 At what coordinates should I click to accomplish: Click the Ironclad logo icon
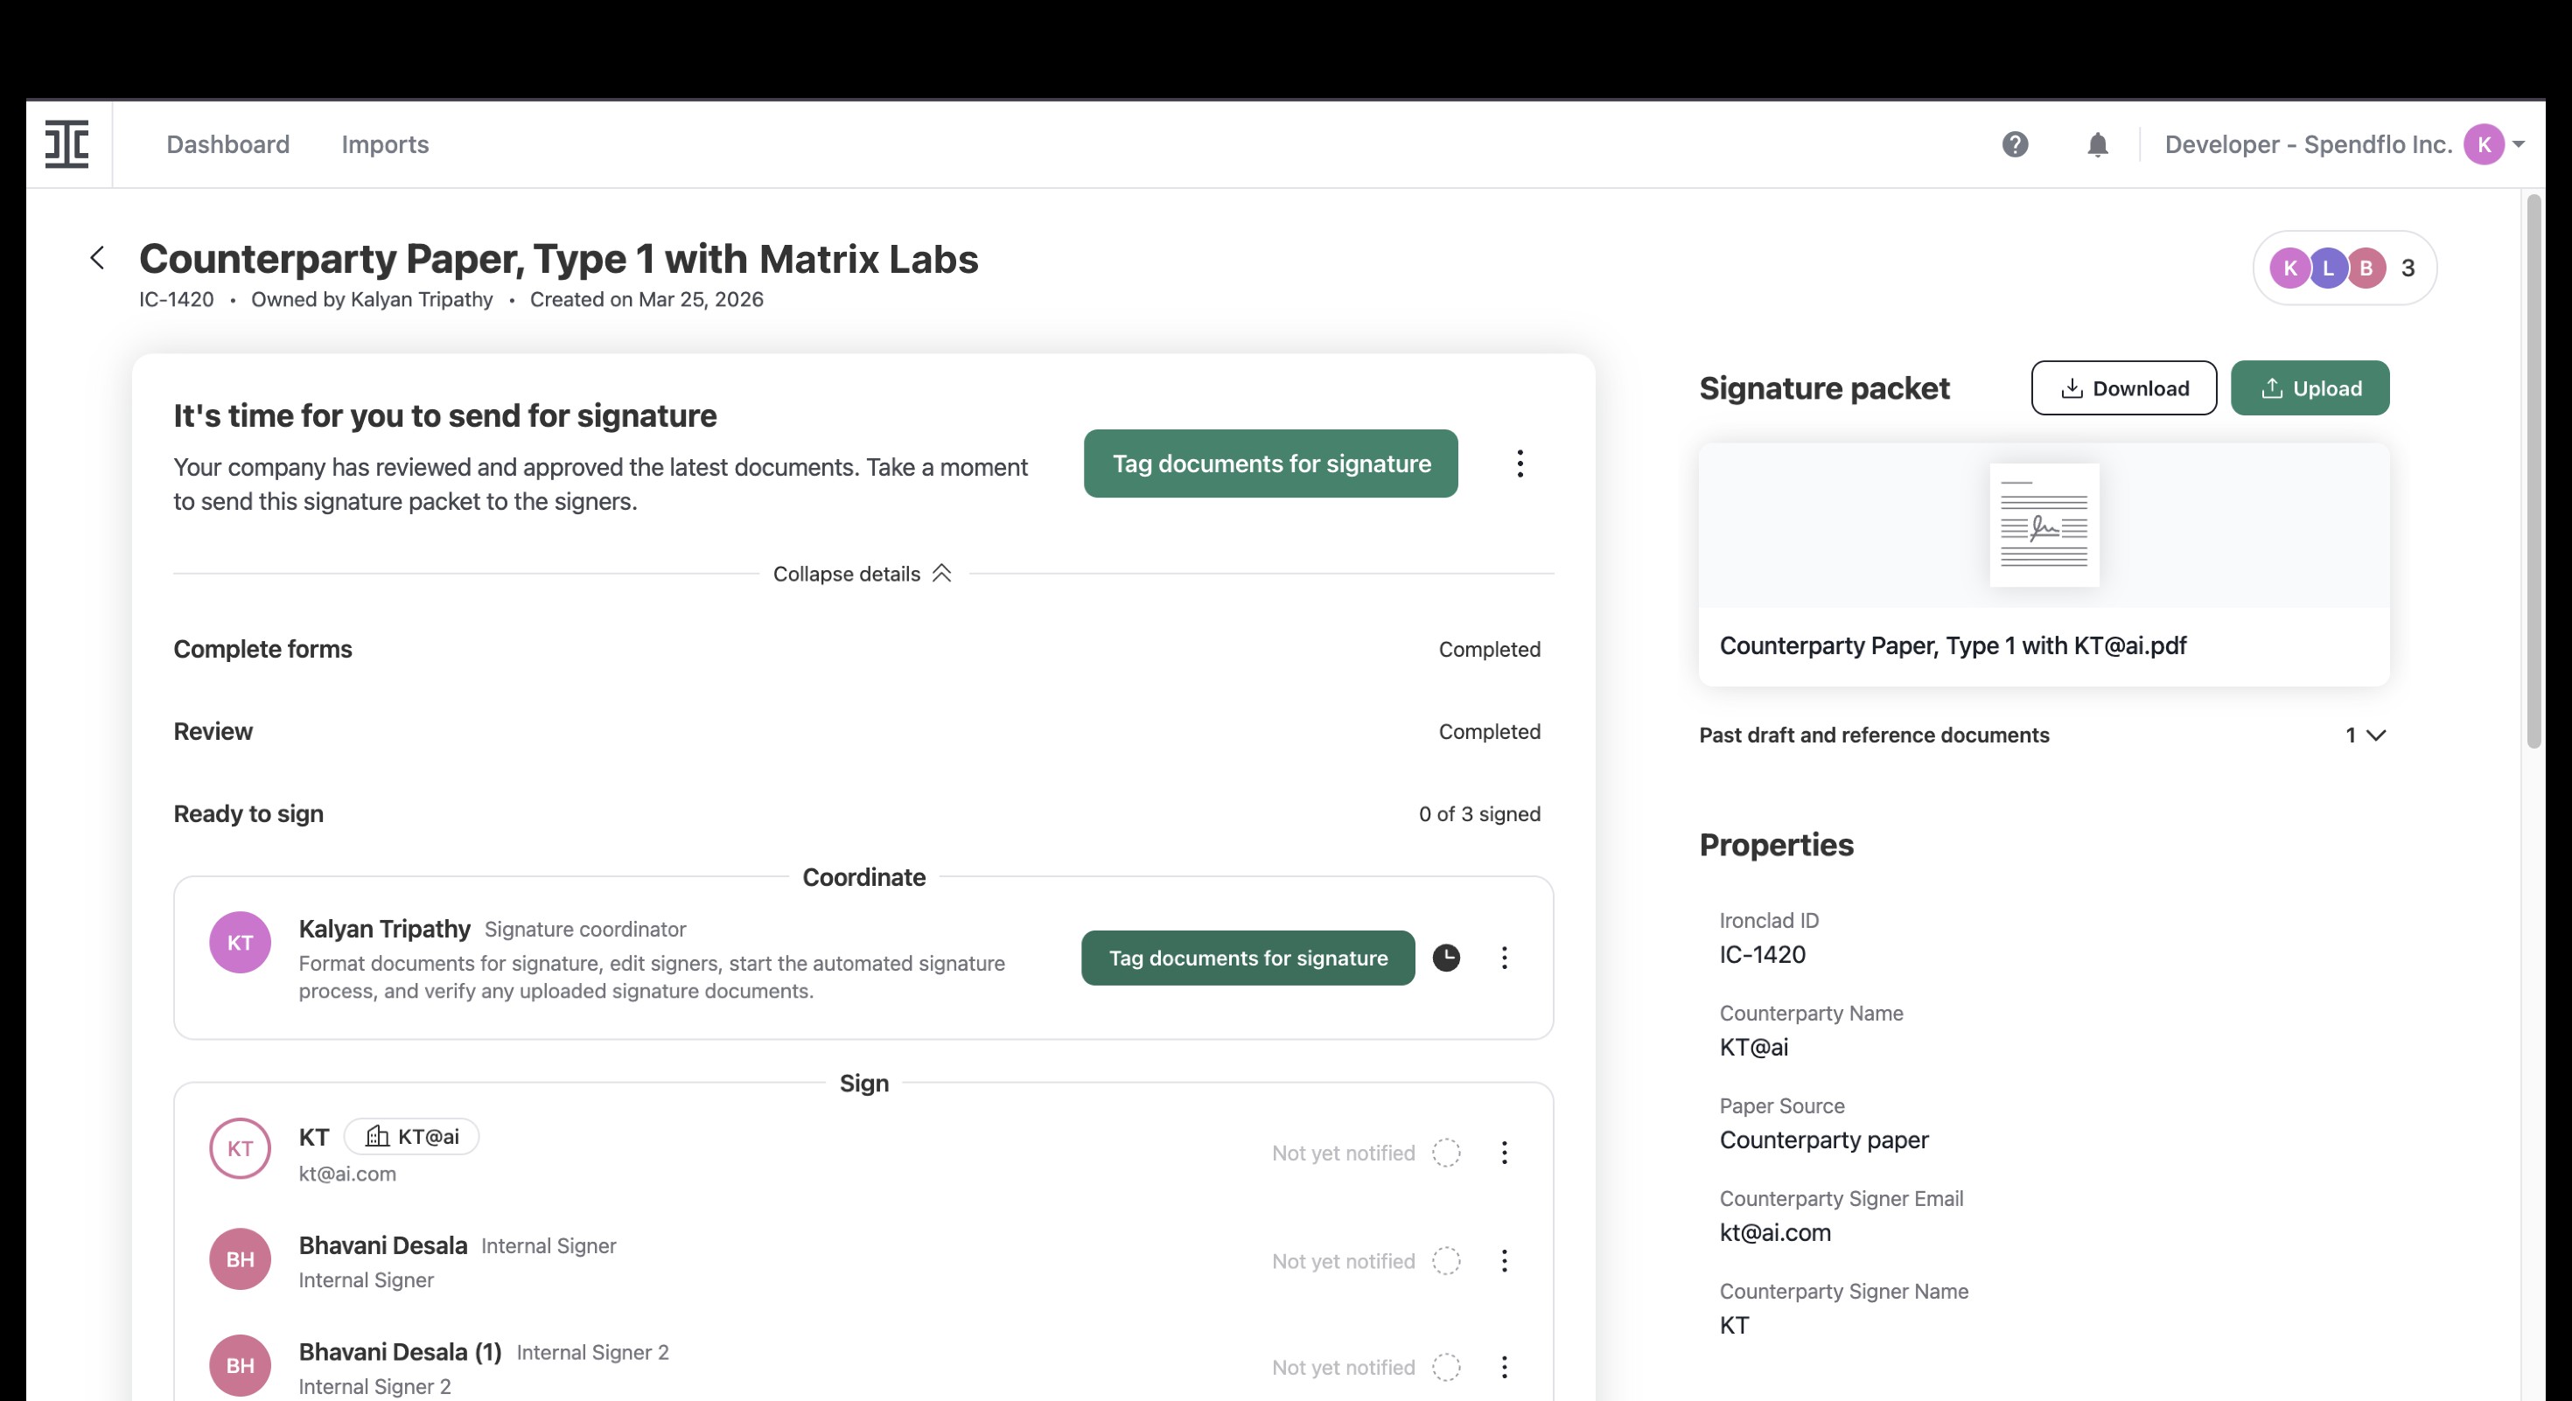[66, 144]
